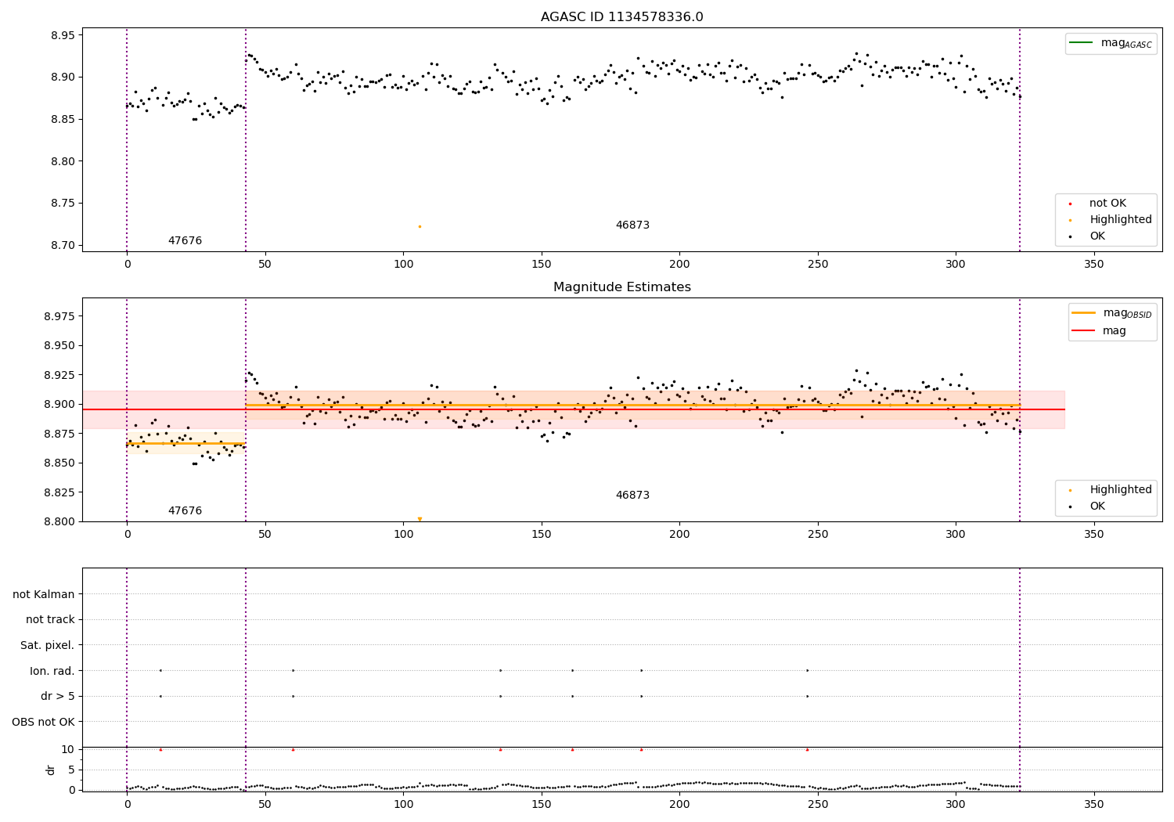Viewport: 1174px width, 822px height.
Task: Click the rotated 'dr' axis label
Action: pos(51,770)
